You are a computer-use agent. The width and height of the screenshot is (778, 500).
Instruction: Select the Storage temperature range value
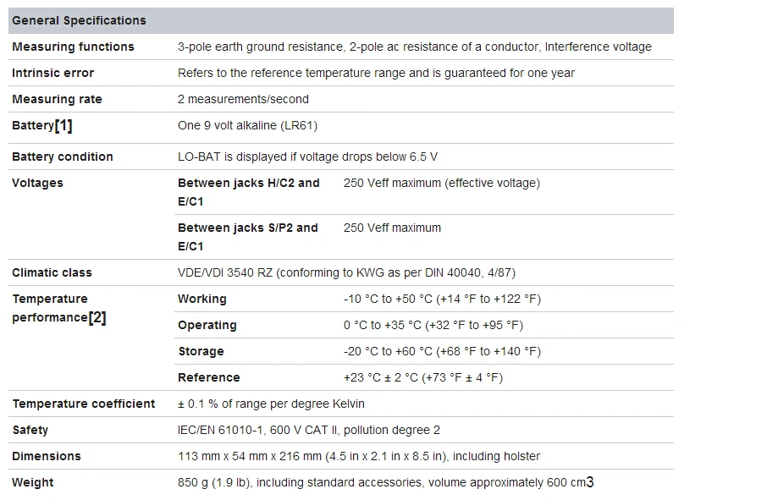[x=442, y=352]
